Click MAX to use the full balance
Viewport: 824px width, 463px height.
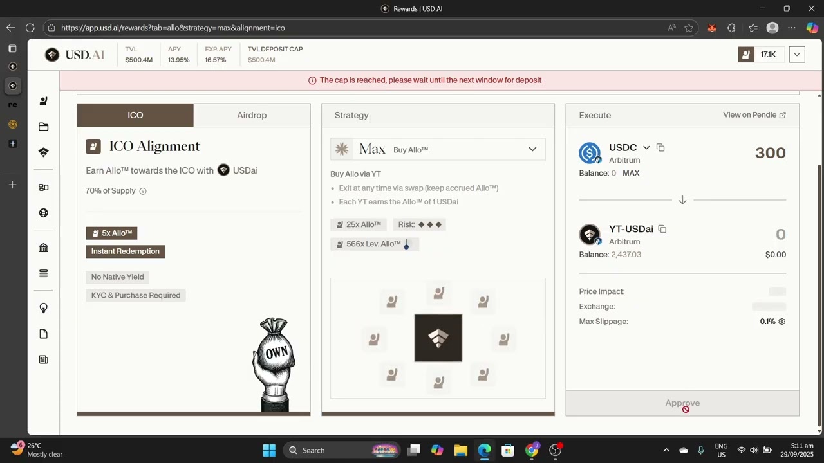tap(631, 173)
